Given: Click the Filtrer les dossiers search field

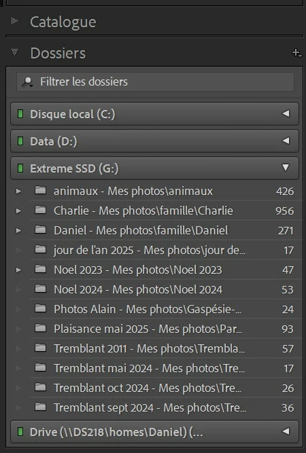Looking at the screenshot, I should coord(155,81).
